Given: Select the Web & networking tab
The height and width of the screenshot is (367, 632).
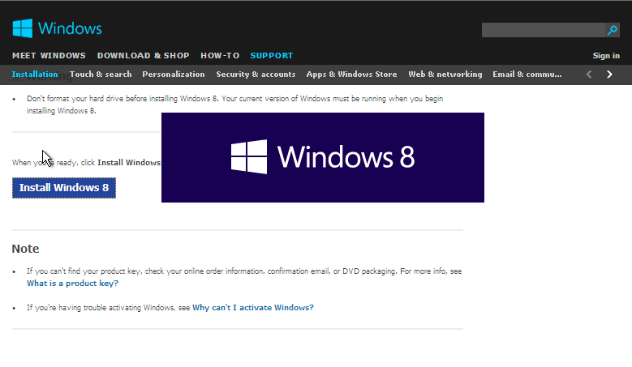Looking at the screenshot, I should (445, 74).
